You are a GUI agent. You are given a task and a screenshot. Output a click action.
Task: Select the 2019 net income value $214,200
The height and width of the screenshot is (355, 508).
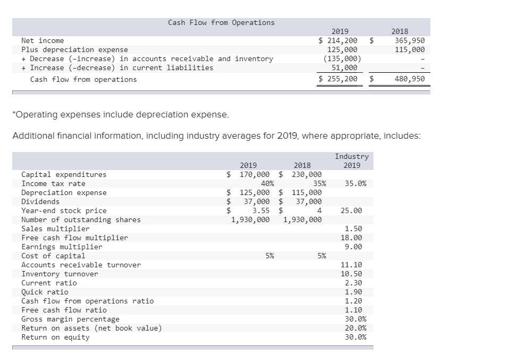point(338,40)
